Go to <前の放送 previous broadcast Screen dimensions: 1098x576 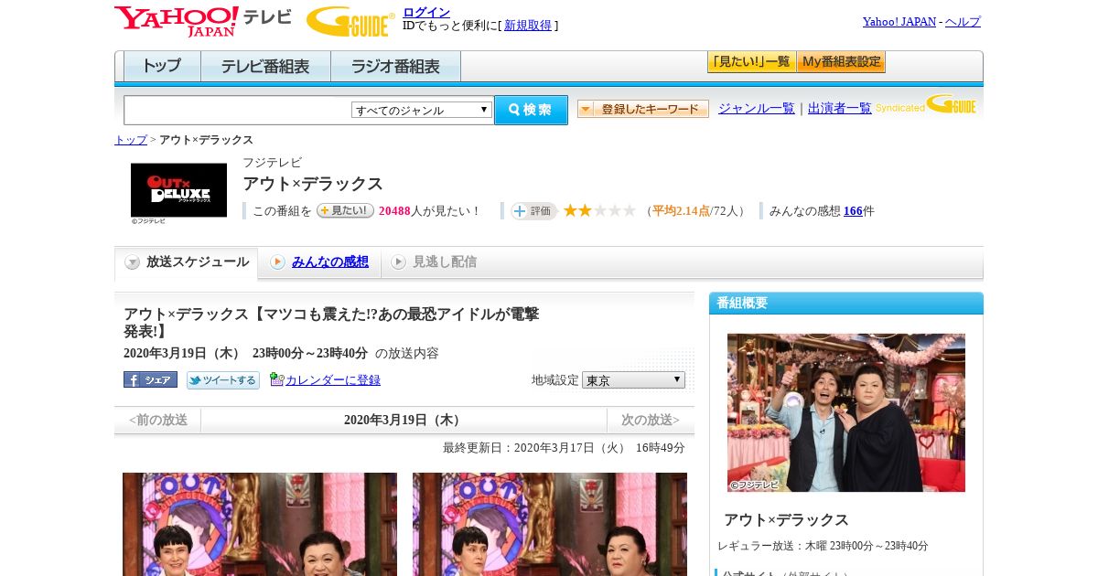tap(158, 420)
